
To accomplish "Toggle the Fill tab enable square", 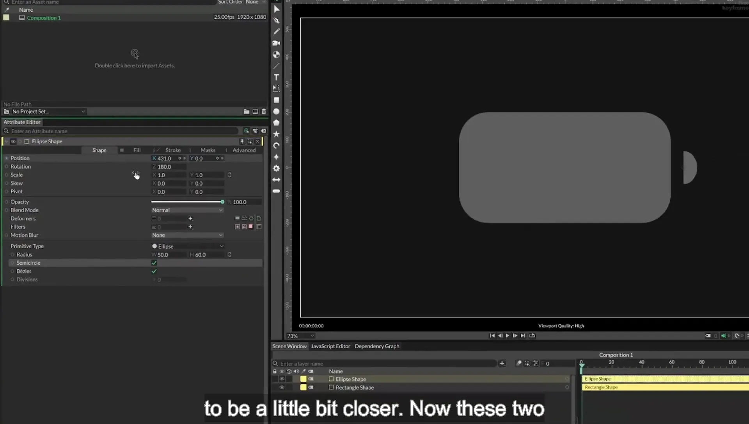I will click(x=122, y=150).
